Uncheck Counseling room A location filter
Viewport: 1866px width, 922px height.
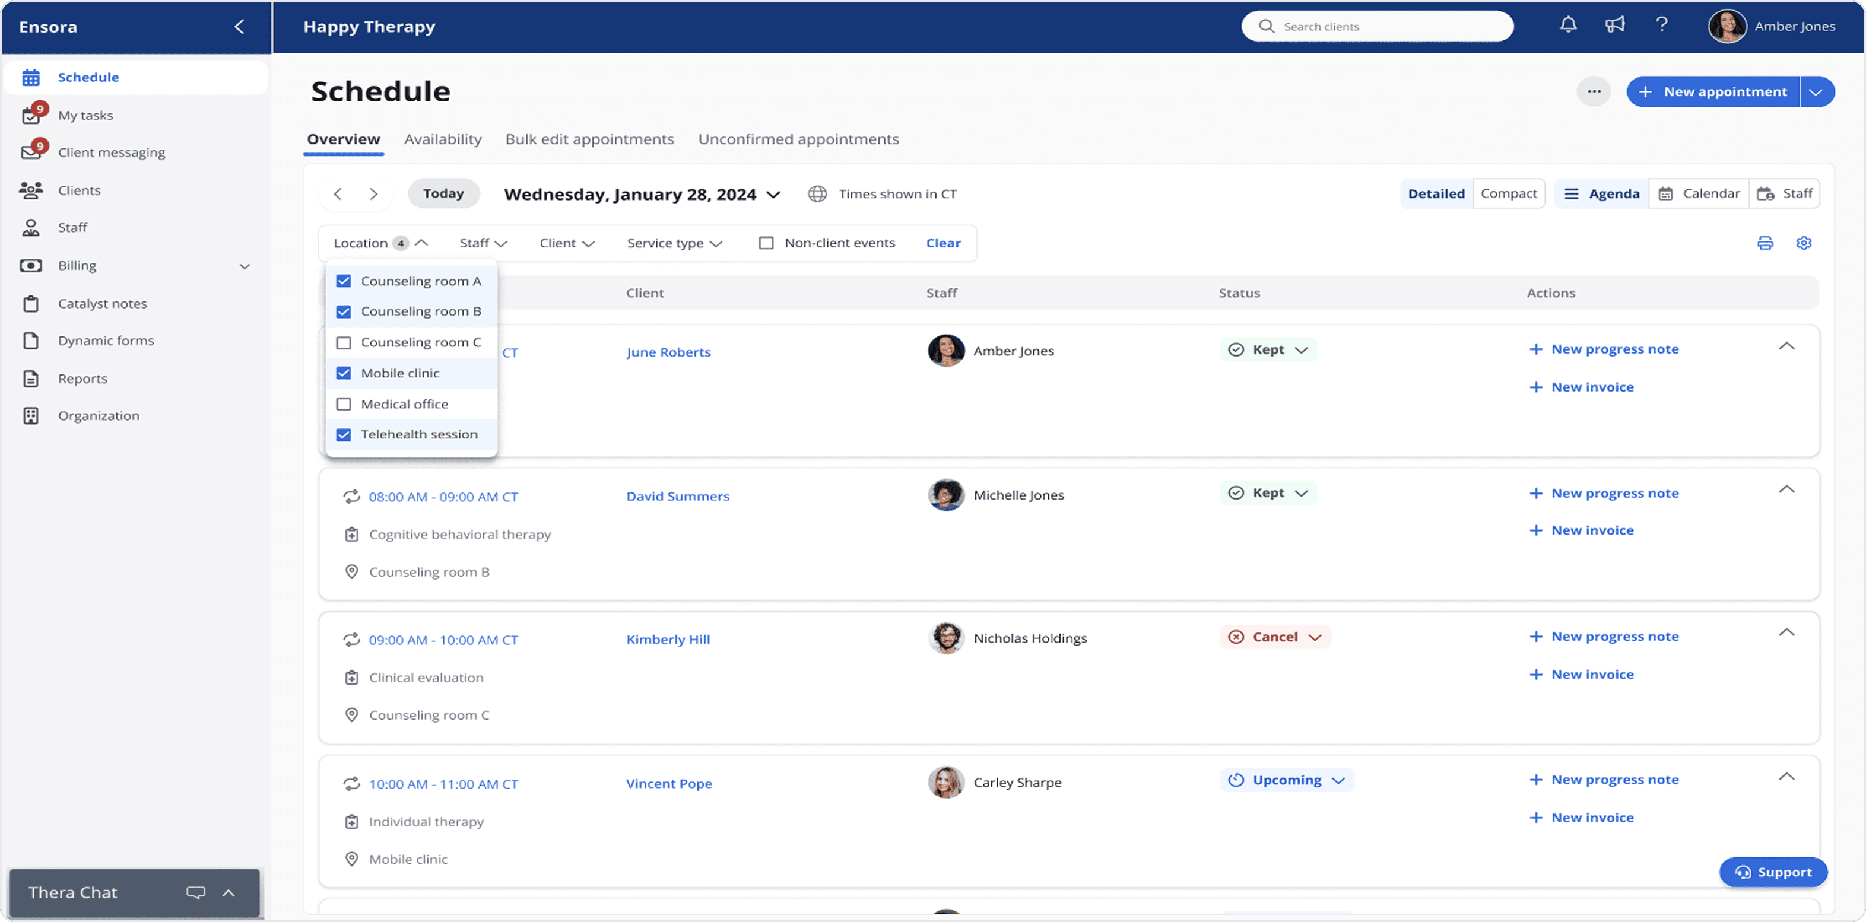344,281
